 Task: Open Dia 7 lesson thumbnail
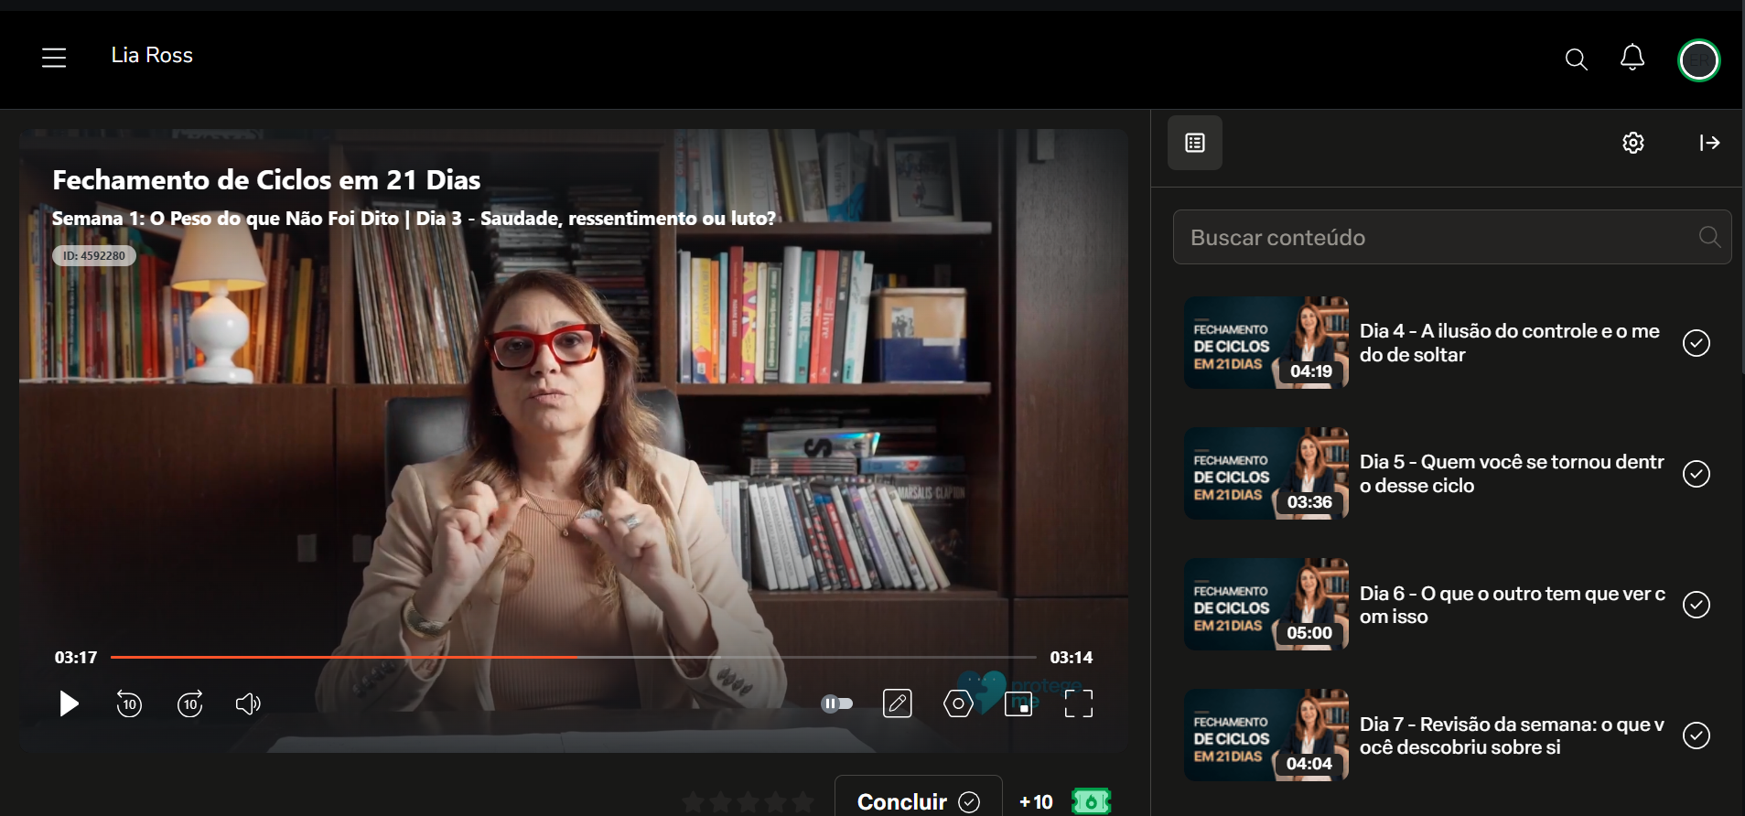point(1266,735)
